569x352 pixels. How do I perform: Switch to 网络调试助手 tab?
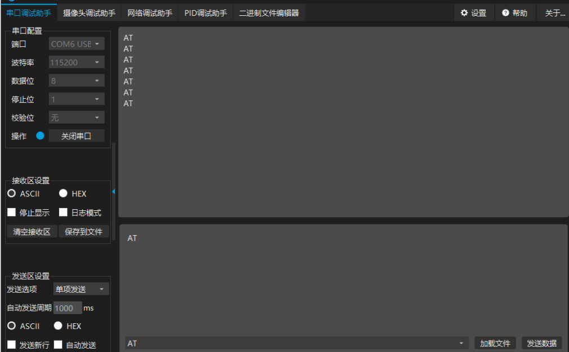(x=150, y=13)
